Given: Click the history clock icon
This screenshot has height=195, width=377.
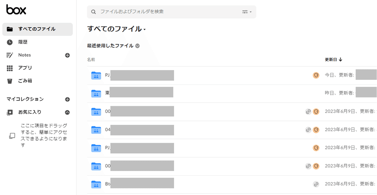Looking at the screenshot, I should coord(10,42).
